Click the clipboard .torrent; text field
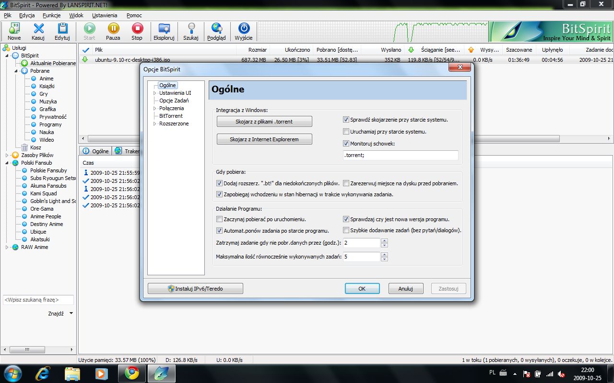Viewport: 614px width, 383px height. click(x=401, y=155)
